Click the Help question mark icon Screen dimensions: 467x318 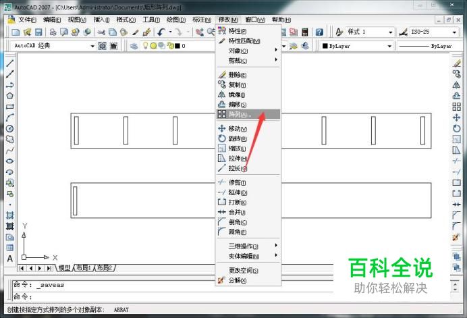coord(319,32)
